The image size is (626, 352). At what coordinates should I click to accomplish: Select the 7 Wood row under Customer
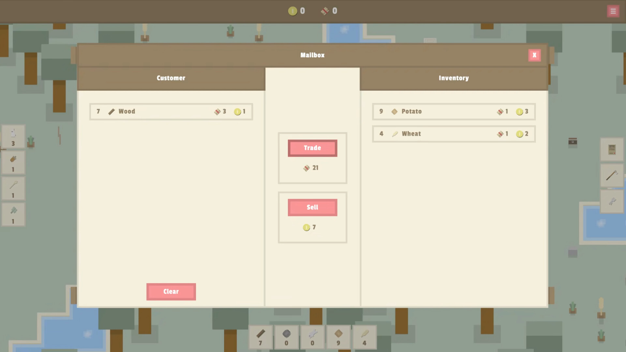(171, 111)
